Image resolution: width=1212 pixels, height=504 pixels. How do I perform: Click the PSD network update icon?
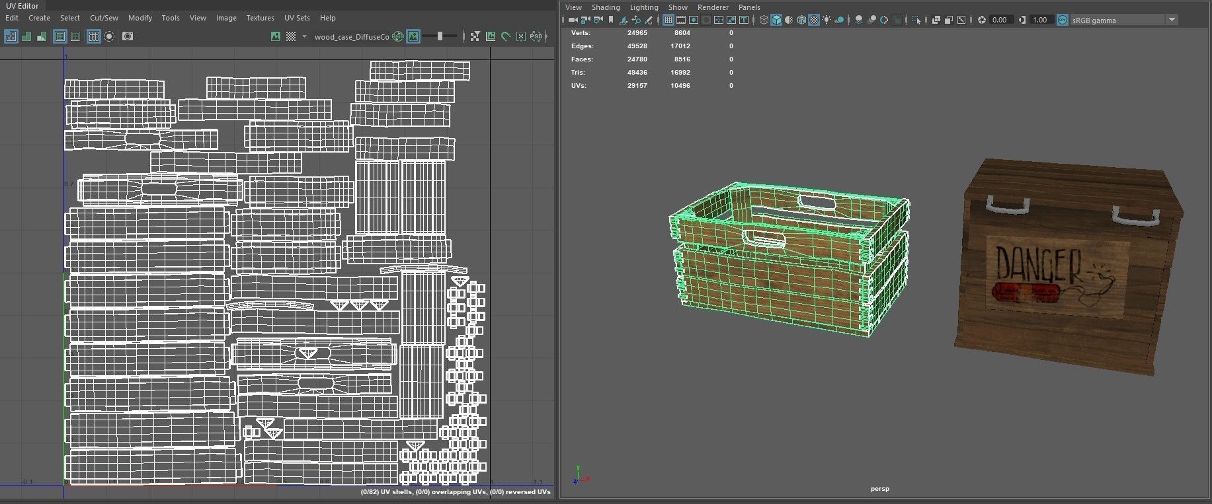tap(536, 36)
